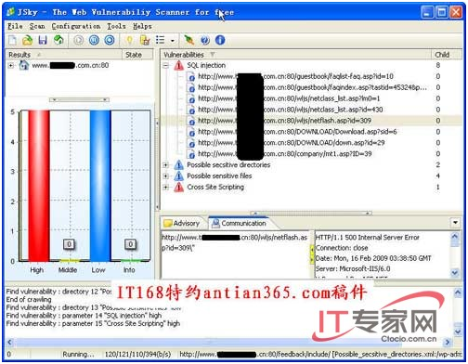Expand the www site node in Results
468x364 pixels.
click(11, 65)
